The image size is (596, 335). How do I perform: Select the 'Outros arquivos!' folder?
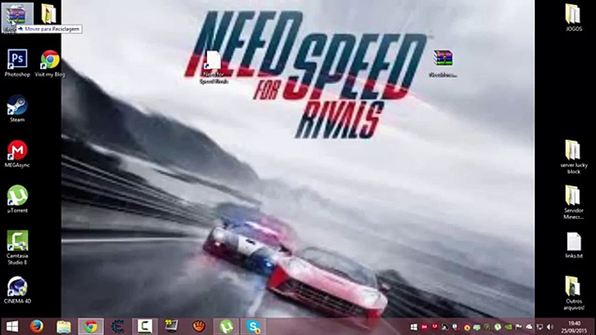click(x=574, y=293)
